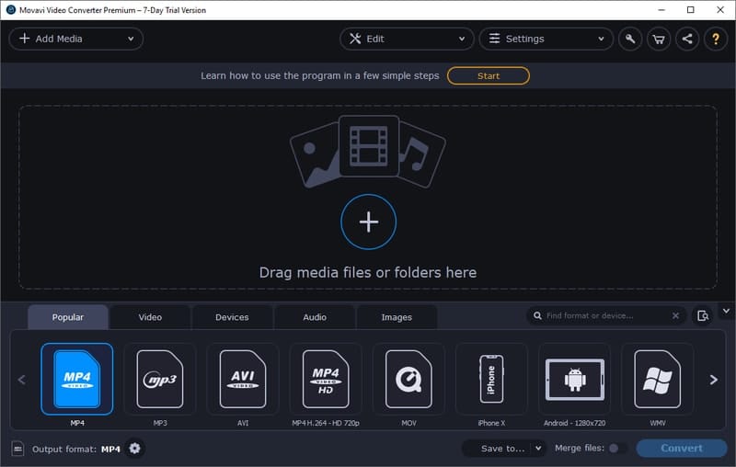Screen dimensions: 736x467
Task: Click the large plus add-files circle
Action: click(x=369, y=222)
